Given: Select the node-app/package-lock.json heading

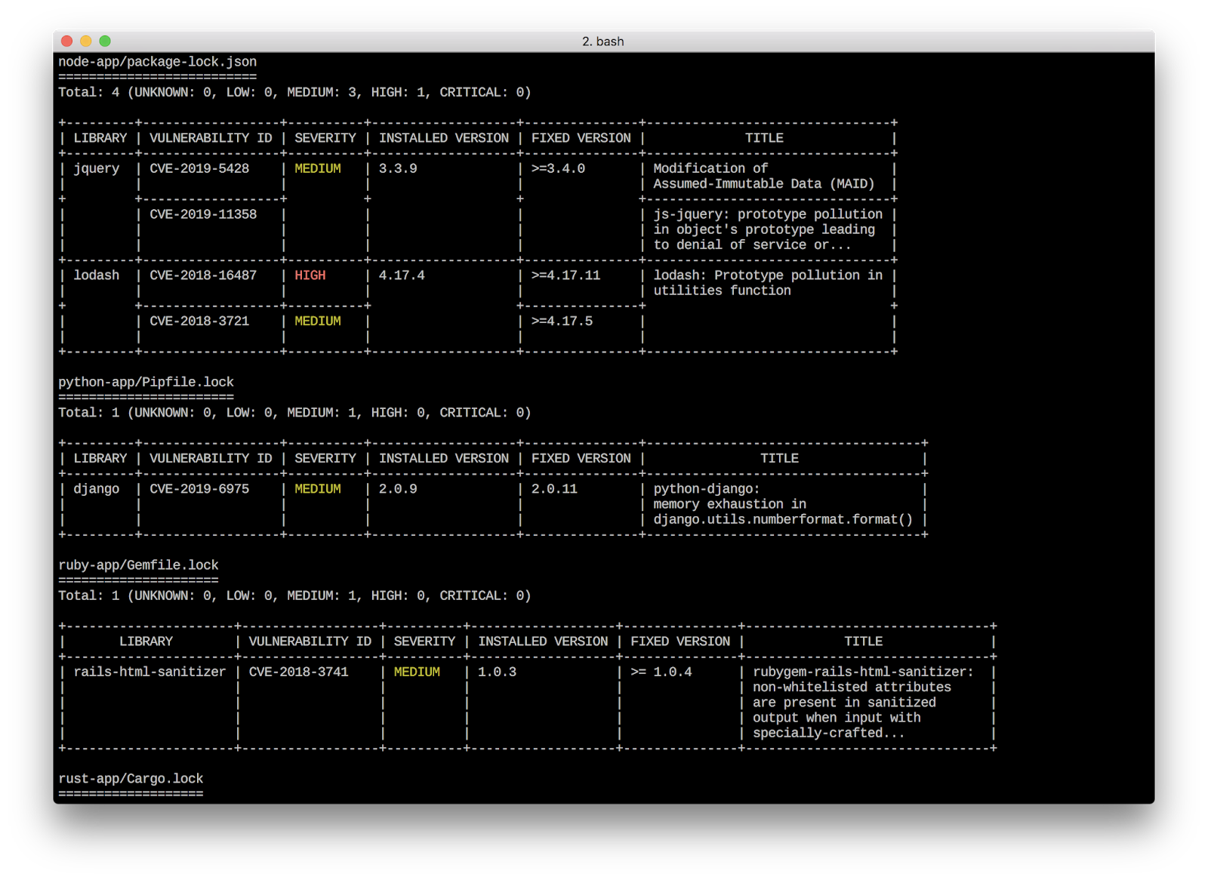Looking at the screenshot, I should tap(156, 61).
